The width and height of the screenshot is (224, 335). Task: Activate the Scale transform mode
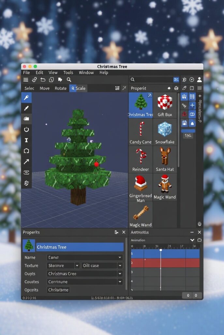[x=78, y=88]
